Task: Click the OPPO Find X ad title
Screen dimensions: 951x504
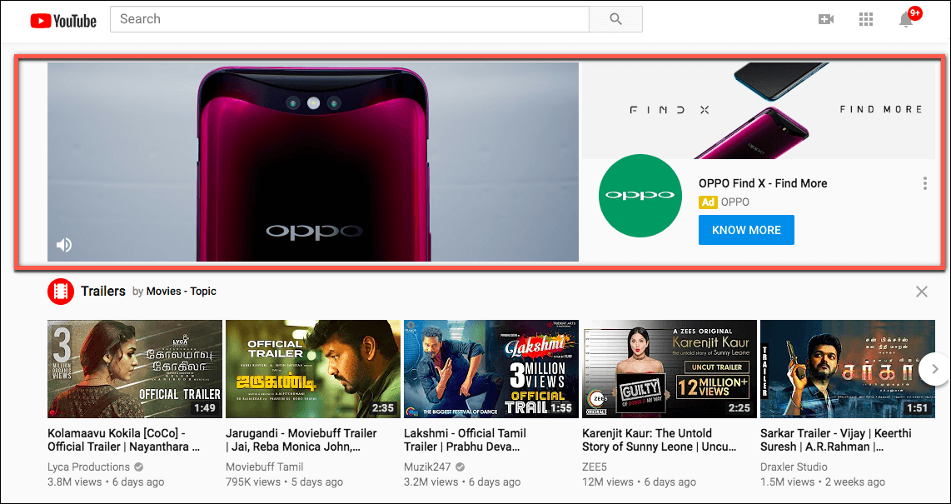Action: pos(763,183)
